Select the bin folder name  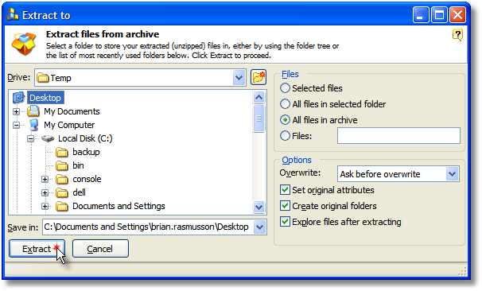pos(78,165)
